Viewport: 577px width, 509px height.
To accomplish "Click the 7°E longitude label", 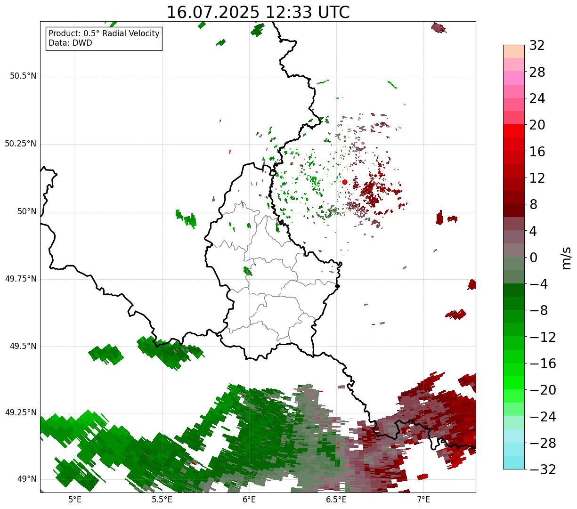I will click(x=423, y=500).
